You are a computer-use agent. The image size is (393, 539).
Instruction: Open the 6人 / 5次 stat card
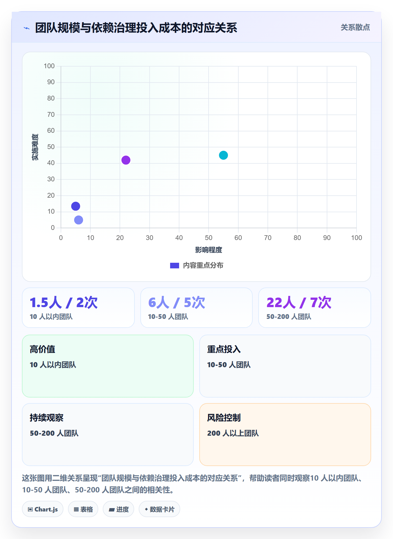click(196, 308)
